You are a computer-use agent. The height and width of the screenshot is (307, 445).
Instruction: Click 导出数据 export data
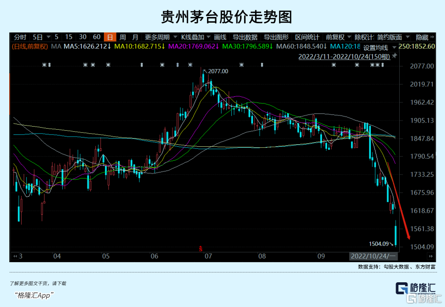point(245,37)
